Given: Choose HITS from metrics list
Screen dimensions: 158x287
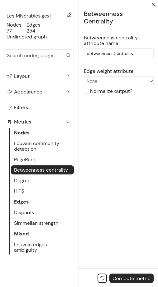Looking at the screenshot, I should point(19,191).
